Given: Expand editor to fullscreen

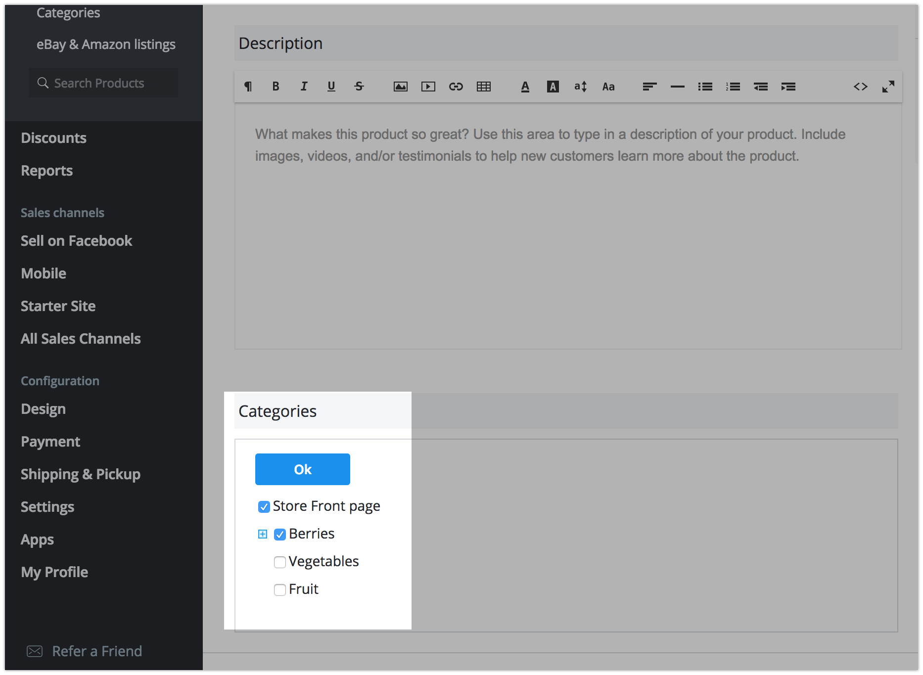Looking at the screenshot, I should click(x=888, y=87).
